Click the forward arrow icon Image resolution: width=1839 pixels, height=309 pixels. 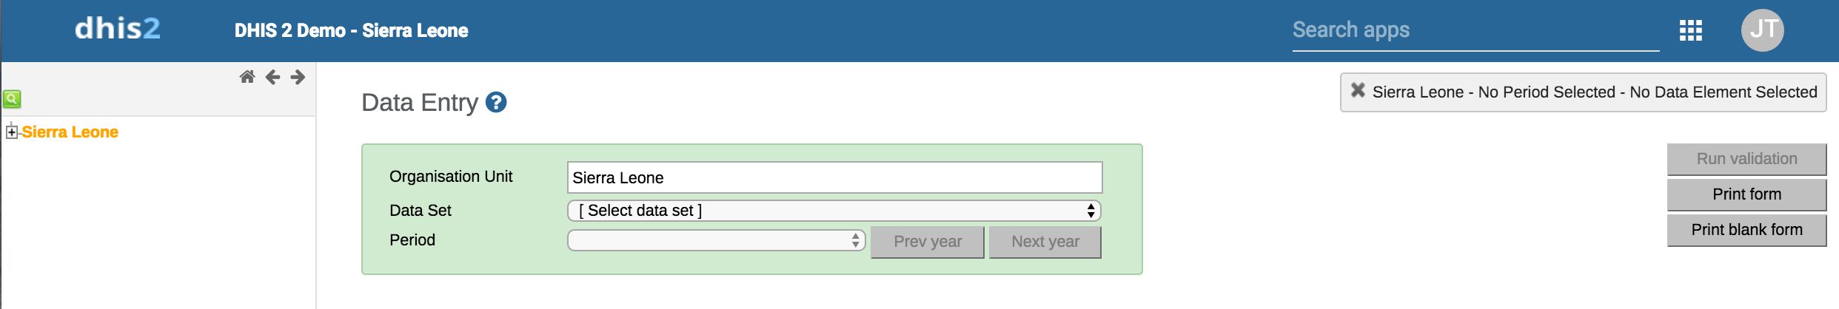298,77
